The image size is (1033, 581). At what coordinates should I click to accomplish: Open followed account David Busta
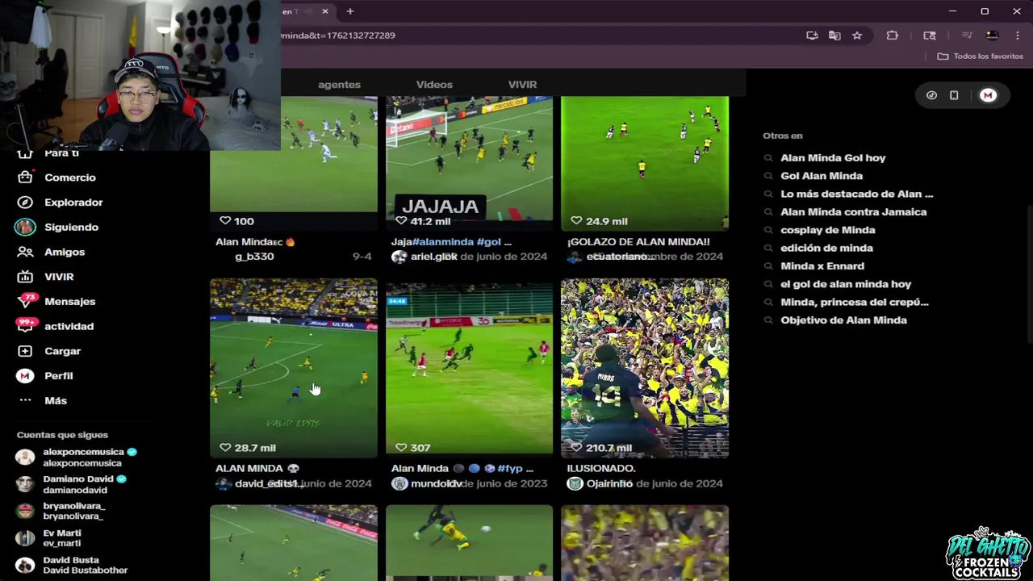click(72, 565)
